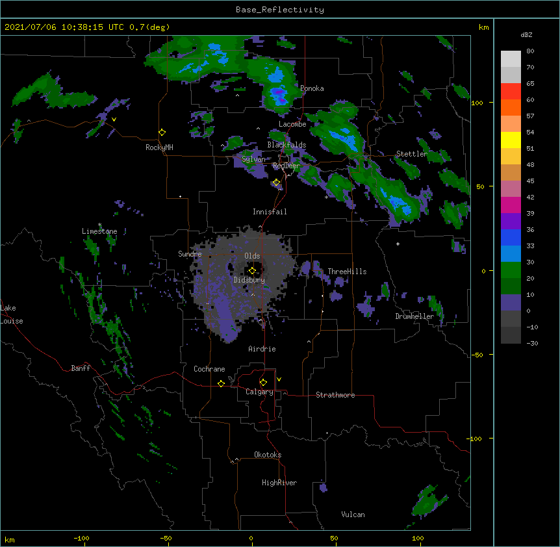Click the Lacombe city label
This screenshot has width=560, height=547.
pos(292,124)
